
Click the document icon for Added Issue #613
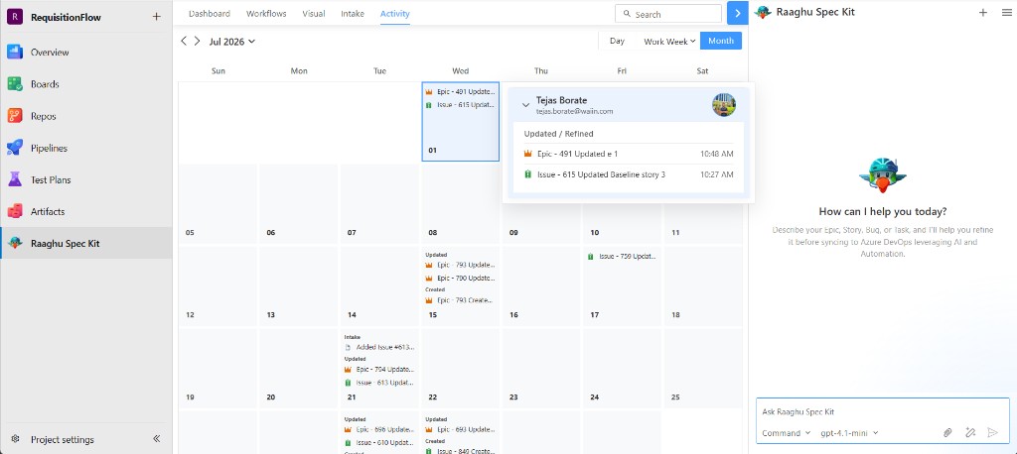coord(349,347)
